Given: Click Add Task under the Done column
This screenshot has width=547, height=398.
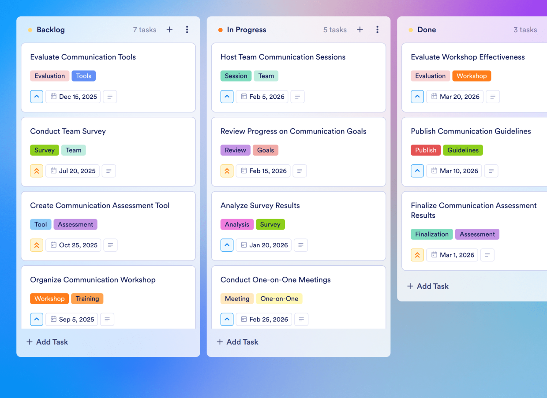Looking at the screenshot, I should [x=427, y=286].
